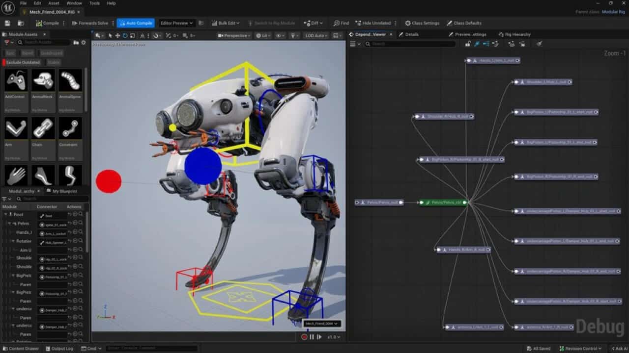This screenshot has height=353, width=629.
Task: Open the File menu
Action: tap(24, 3)
